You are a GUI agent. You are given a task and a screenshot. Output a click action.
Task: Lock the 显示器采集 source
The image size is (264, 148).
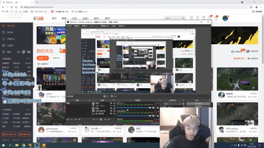click(114, 113)
